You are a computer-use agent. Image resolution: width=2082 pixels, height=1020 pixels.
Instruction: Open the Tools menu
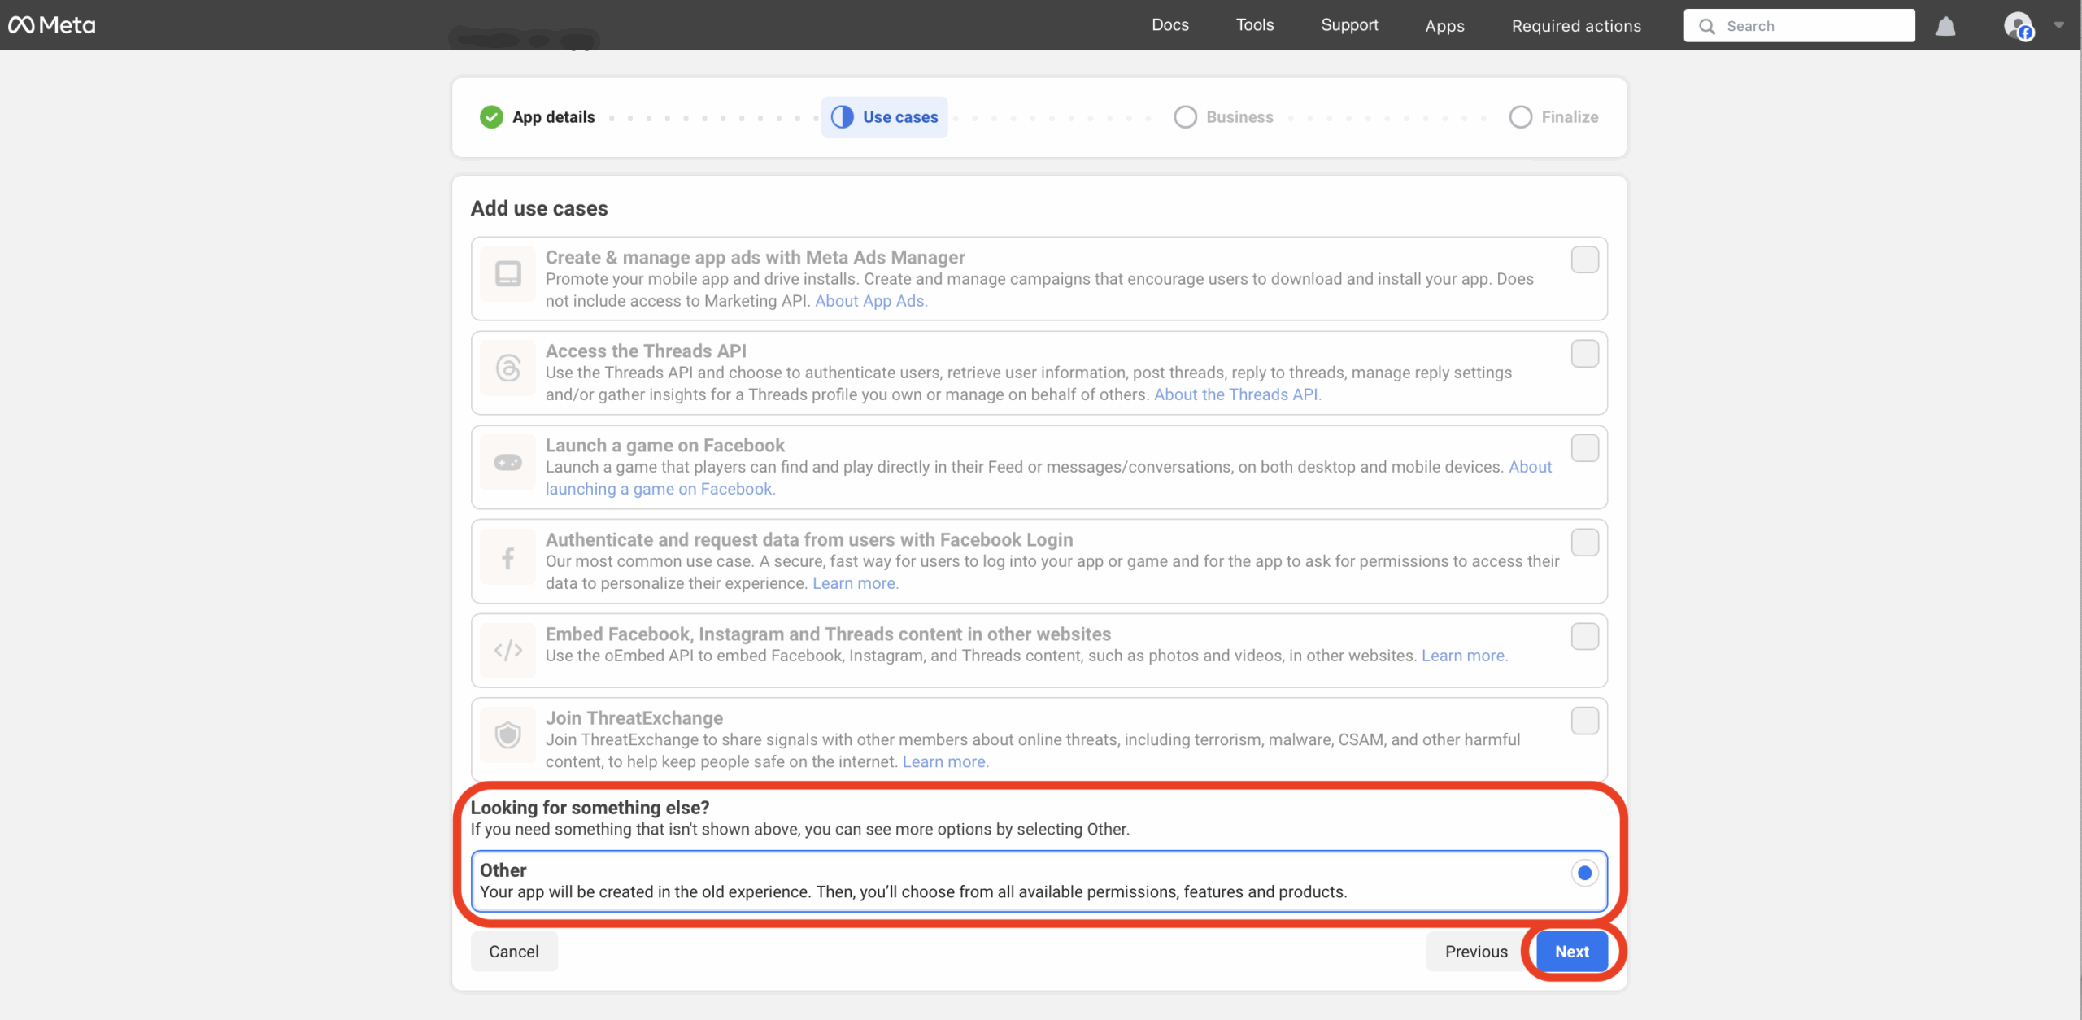(1255, 25)
